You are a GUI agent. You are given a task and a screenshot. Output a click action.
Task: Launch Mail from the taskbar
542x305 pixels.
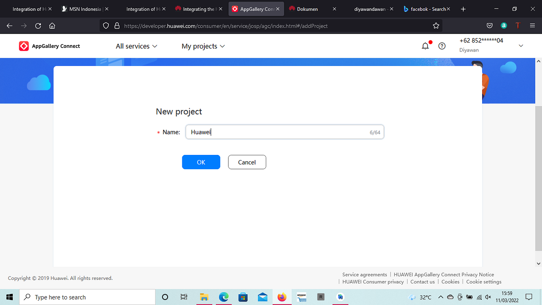coord(262,297)
